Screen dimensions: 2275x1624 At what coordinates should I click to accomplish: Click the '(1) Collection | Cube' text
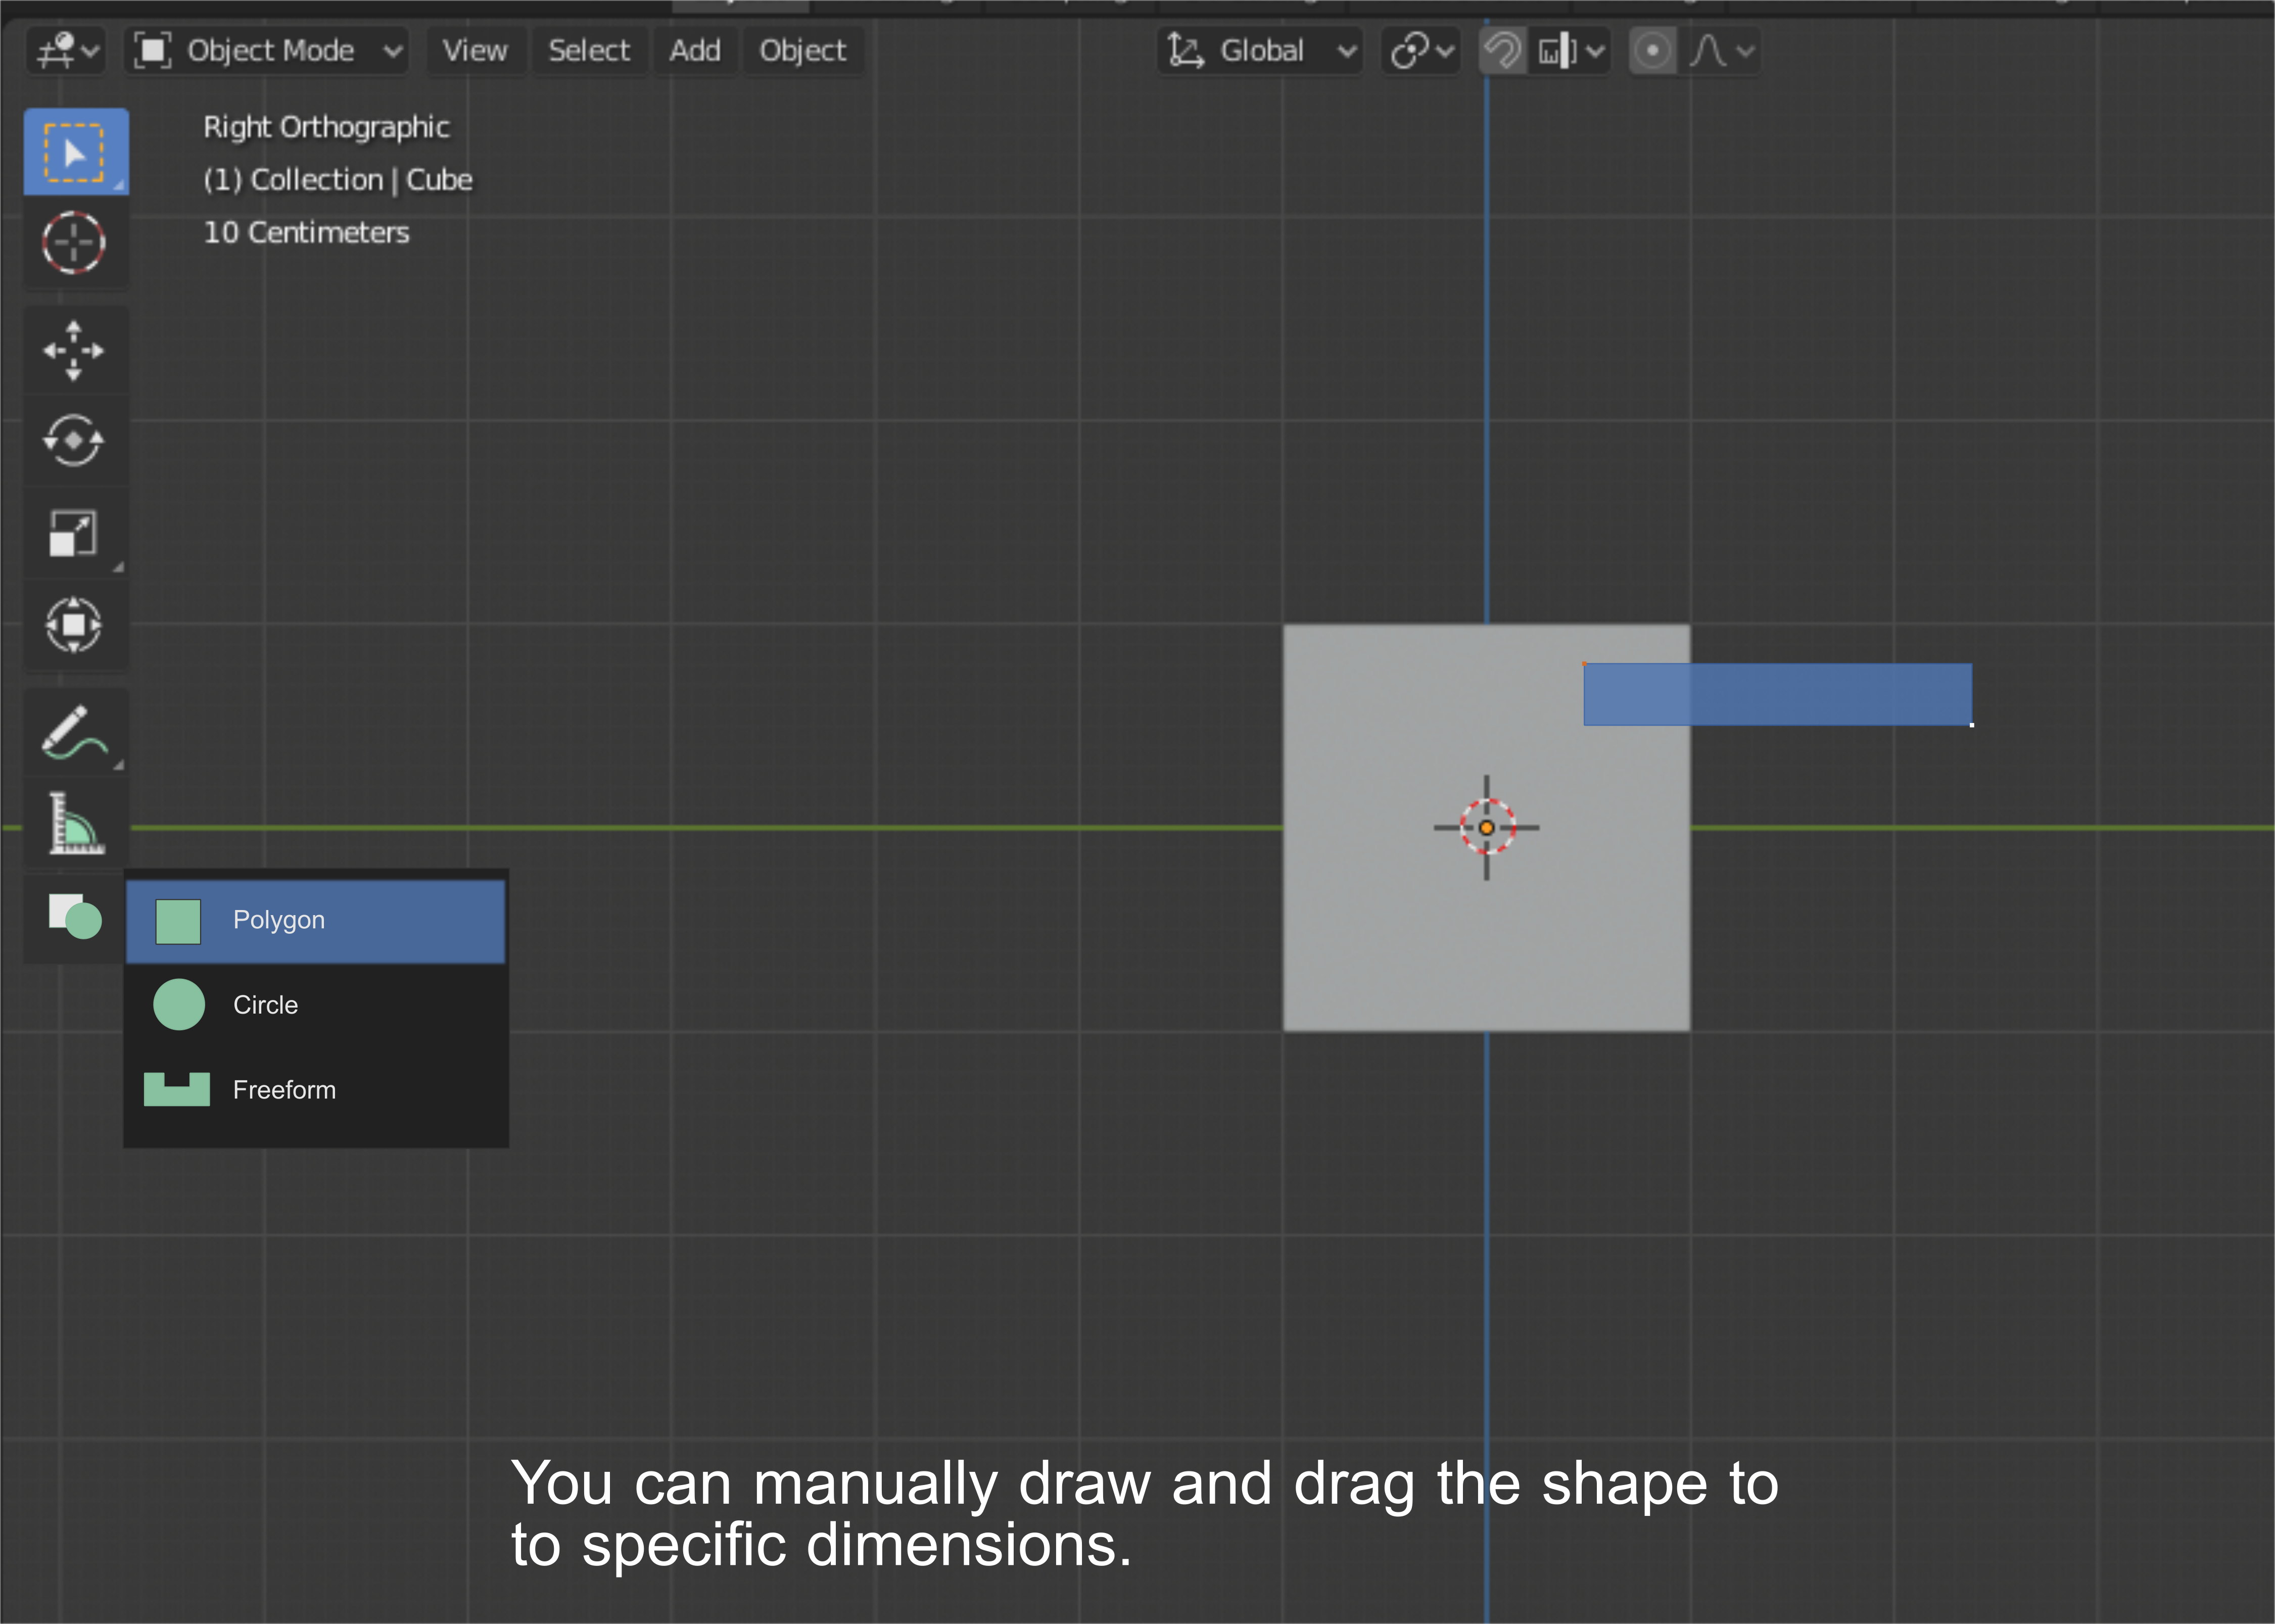(x=338, y=180)
